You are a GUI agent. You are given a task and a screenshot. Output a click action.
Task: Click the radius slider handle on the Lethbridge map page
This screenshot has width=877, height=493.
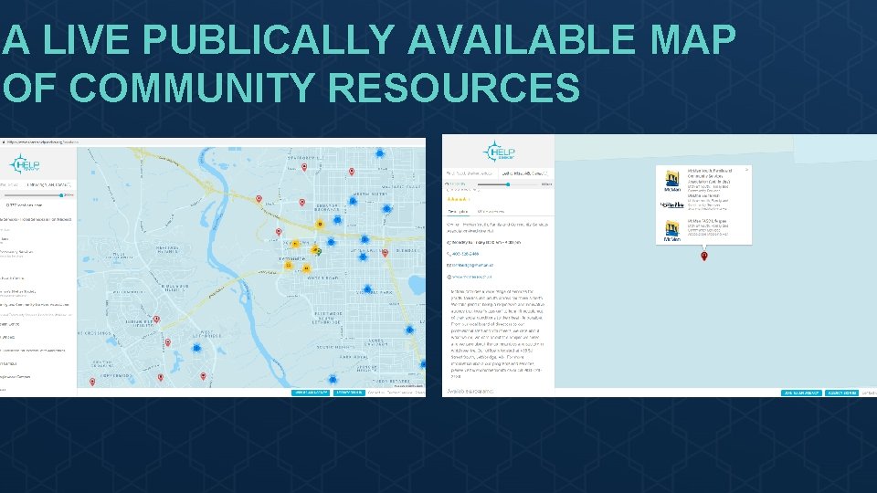click(61, 195)
